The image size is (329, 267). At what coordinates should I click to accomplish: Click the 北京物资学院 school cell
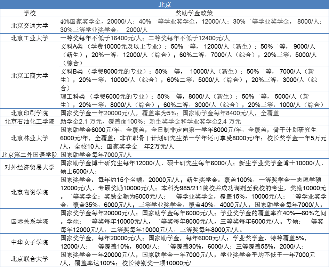29,192
